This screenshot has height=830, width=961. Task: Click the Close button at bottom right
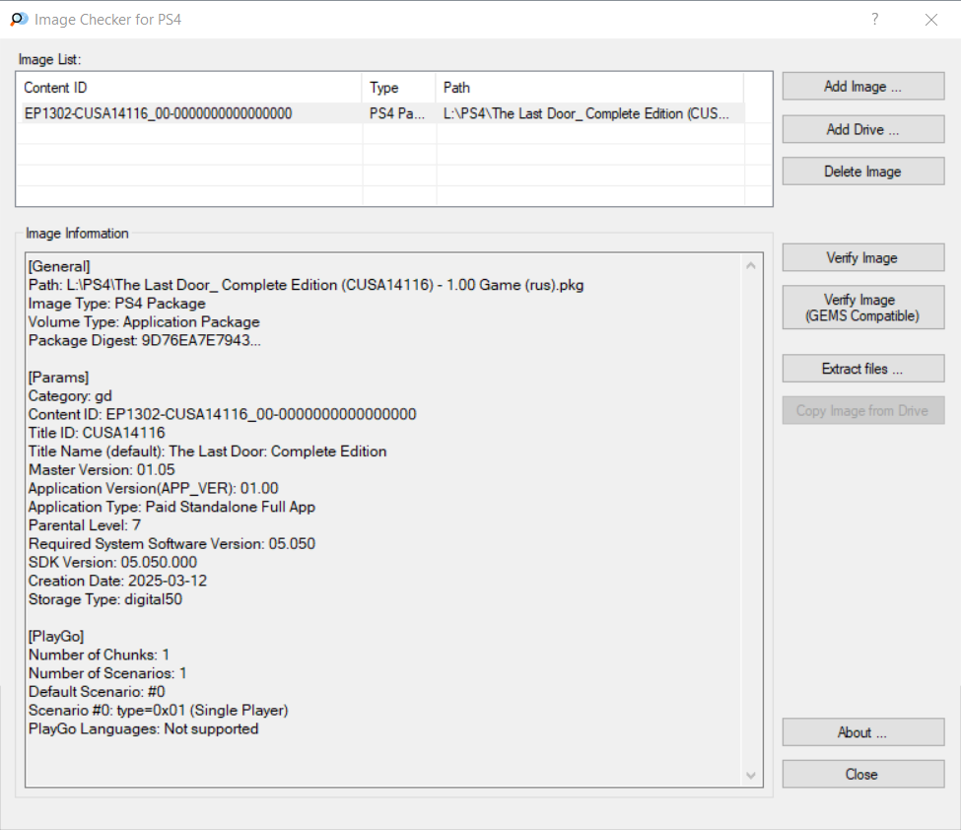point(863,774)
